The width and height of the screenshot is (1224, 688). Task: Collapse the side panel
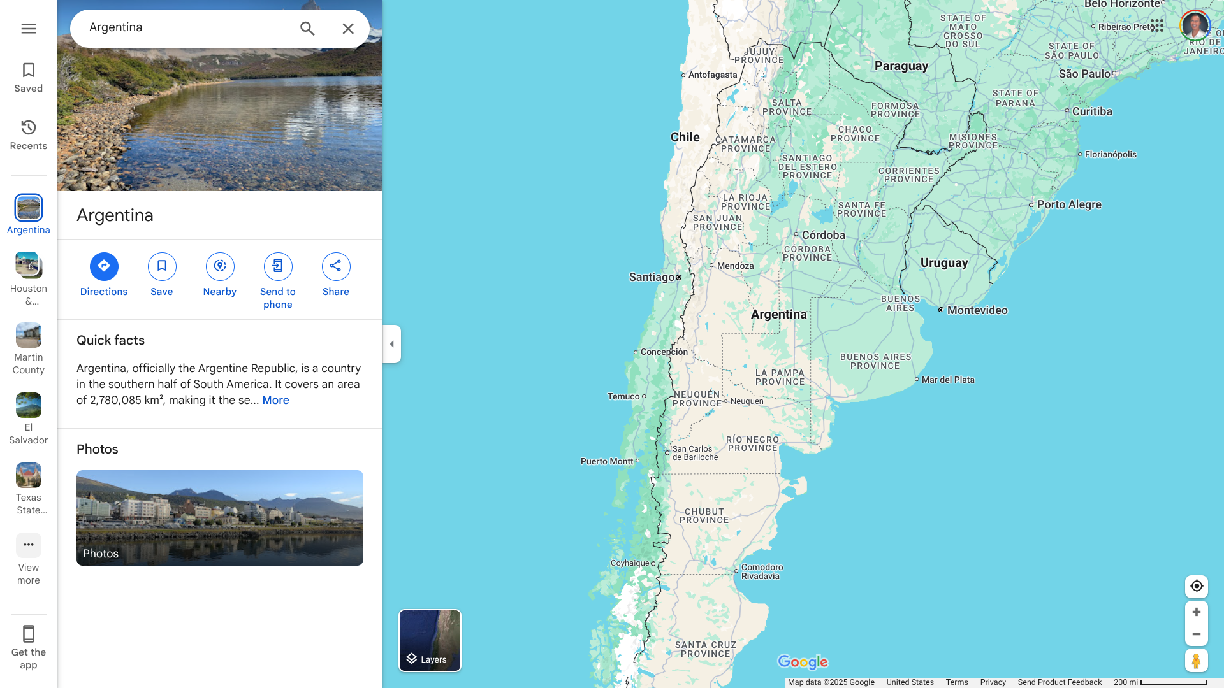click(x=391, y=344)
